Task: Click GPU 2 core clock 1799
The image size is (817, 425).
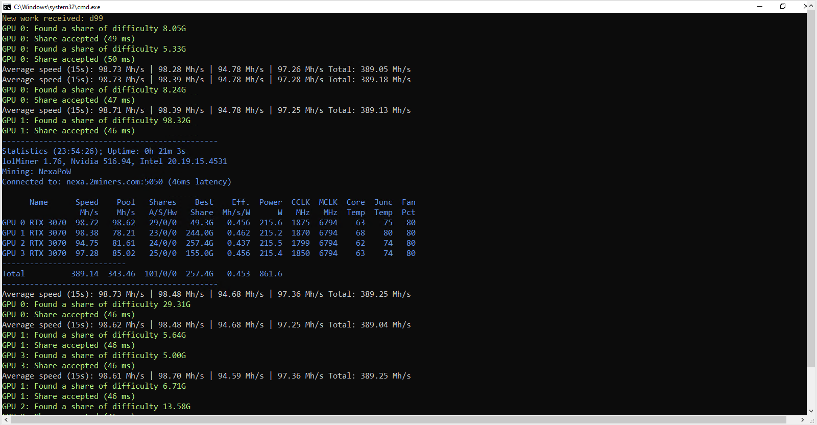Action: [301, 243]
